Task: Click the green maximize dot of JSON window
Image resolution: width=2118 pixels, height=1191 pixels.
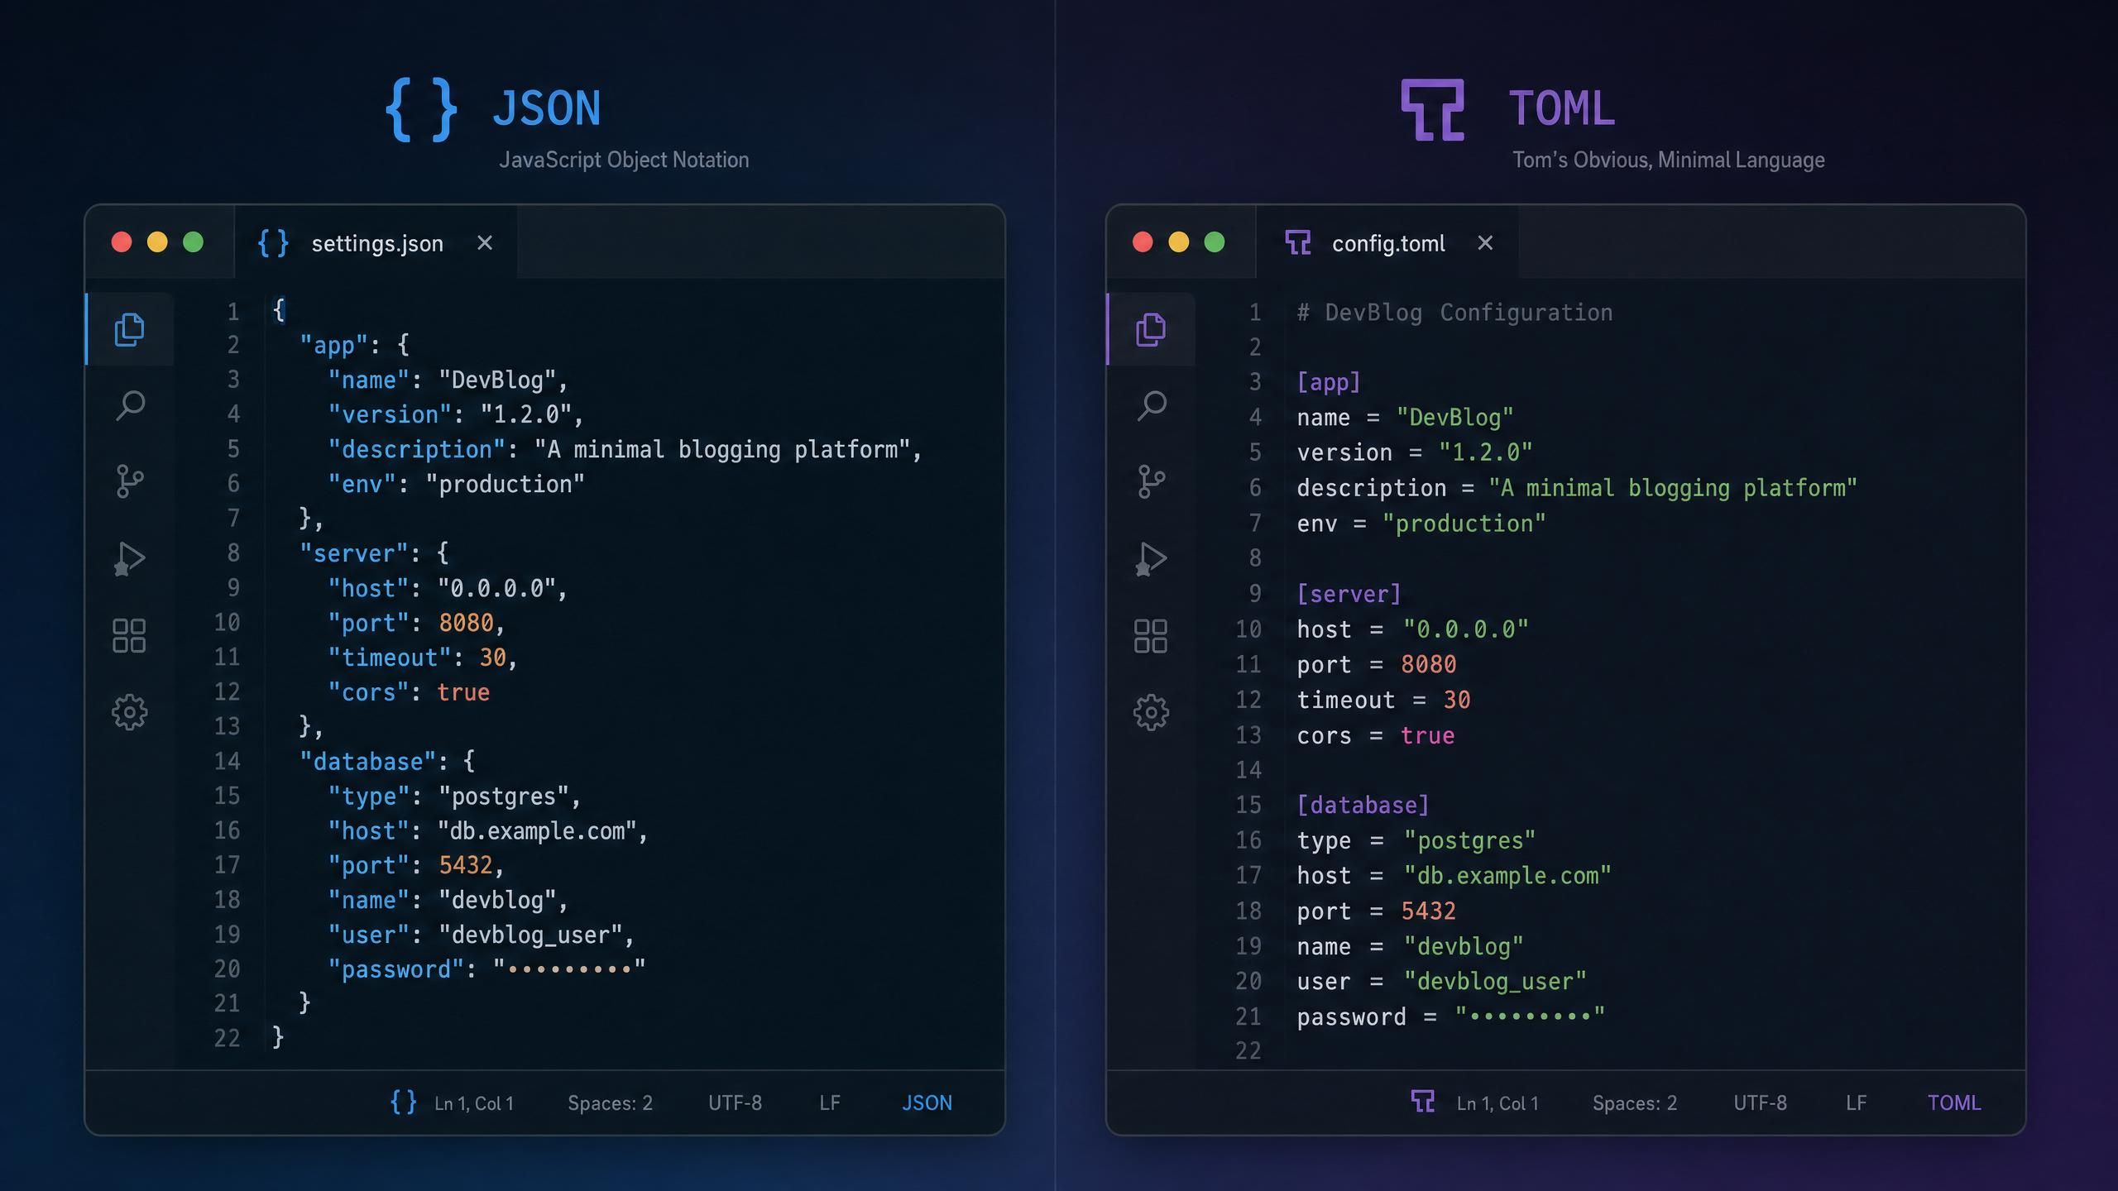Action: pyautogui.click(x=193, y=242)
